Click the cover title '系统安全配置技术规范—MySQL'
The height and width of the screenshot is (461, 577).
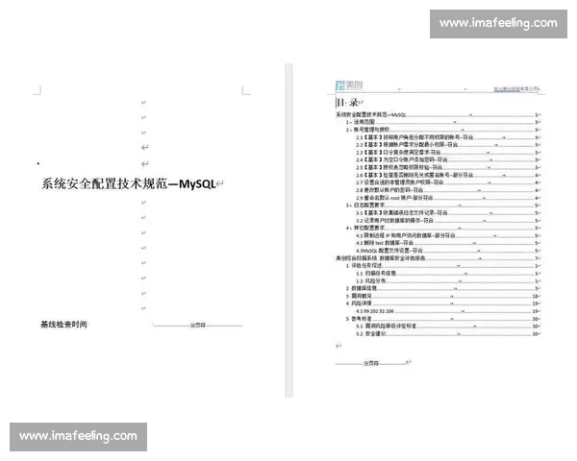pos(129,183)
